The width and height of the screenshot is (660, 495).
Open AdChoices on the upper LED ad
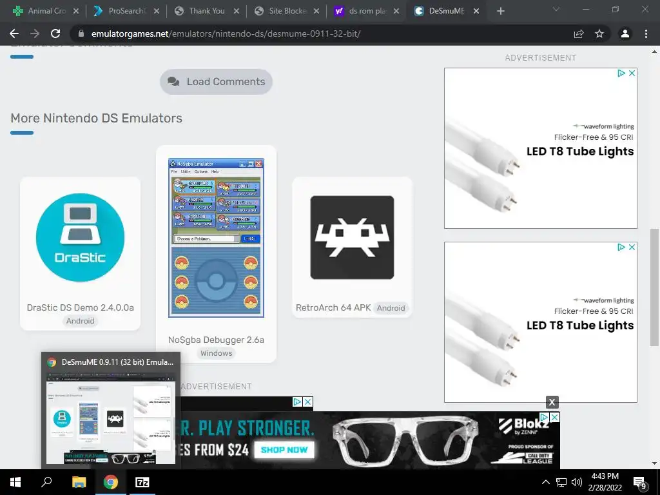click(x=621, y=73)
